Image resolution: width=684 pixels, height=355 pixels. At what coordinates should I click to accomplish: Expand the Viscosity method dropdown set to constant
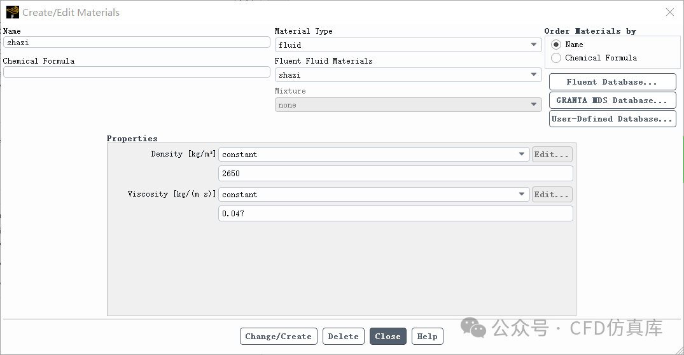point(374,195)
